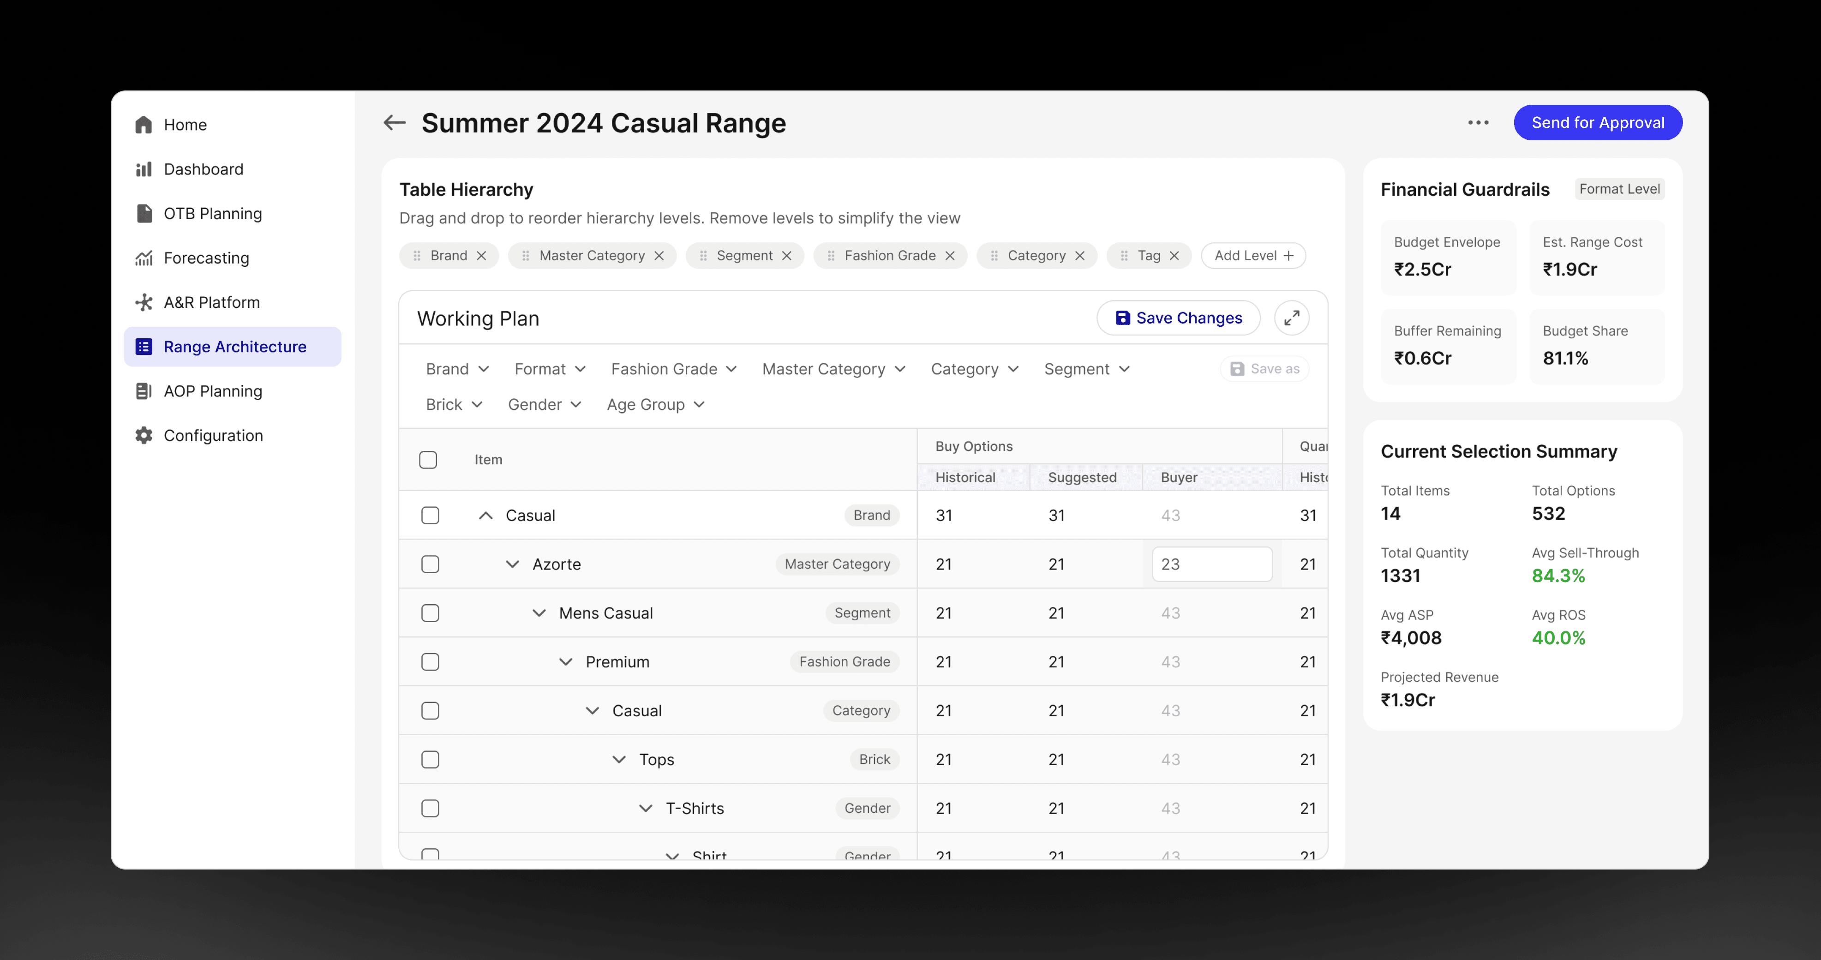The width and height of the screenshot is (1821, 960).
Task: Go to OTB Planning in the sidebar
Action: pos(212,214)
